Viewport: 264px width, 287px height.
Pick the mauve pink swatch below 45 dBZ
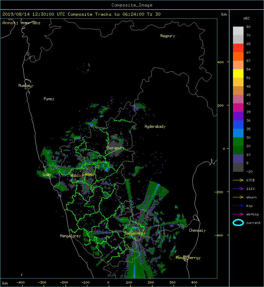238,99
